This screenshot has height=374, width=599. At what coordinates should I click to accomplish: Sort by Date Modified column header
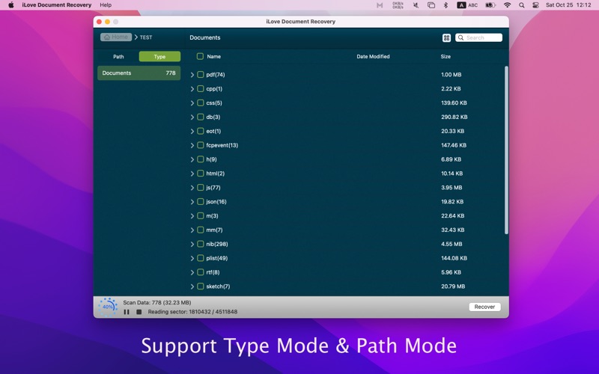pos(373,57)
